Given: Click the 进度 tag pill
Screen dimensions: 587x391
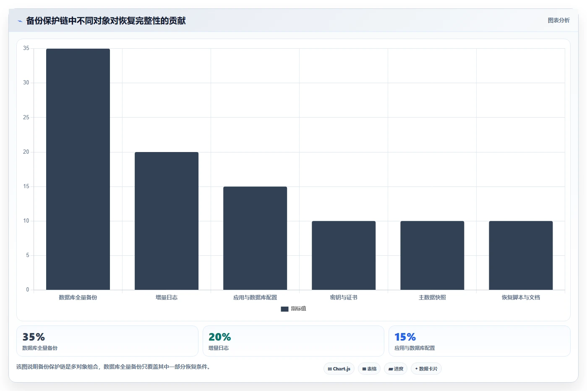Looking at the screenshot, I should pyautogui.click(x=396, y=369).
